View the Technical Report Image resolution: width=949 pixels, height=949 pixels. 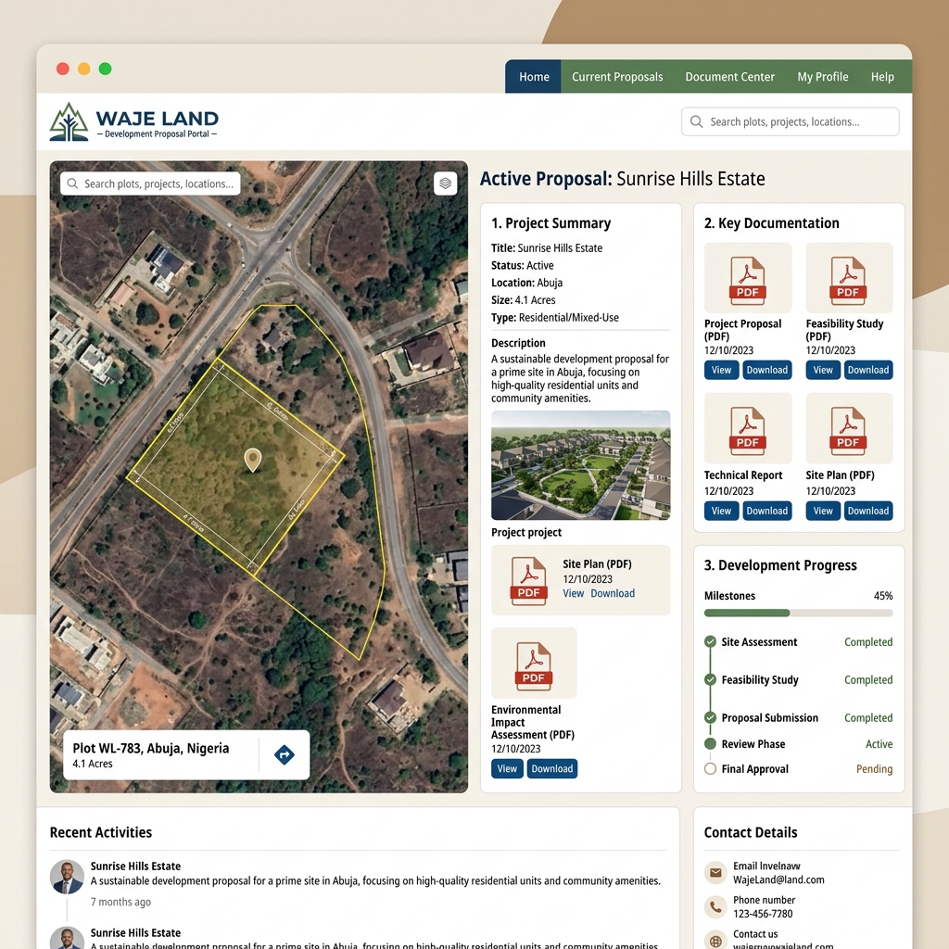coord(721,511)
